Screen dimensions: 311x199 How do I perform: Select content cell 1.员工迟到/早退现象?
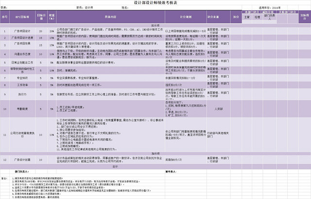[x=110, y=109]
